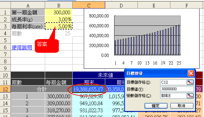Viewport: 204px width, 117px height.
Task: Click the 未來值 header cell
Action: click(98, 75)
